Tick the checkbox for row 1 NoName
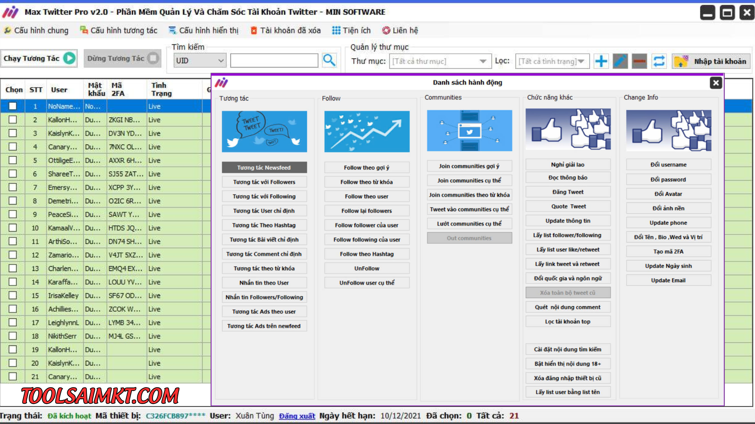This screenshot has height=424, width=755. point(13,106)
